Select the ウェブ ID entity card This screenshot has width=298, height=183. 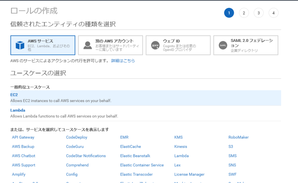[x=178, y=45]
